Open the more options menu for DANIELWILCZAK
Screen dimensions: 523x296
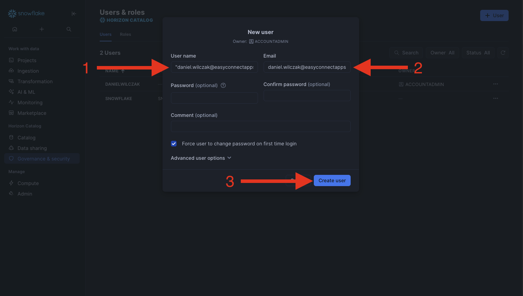coord(496,84)
